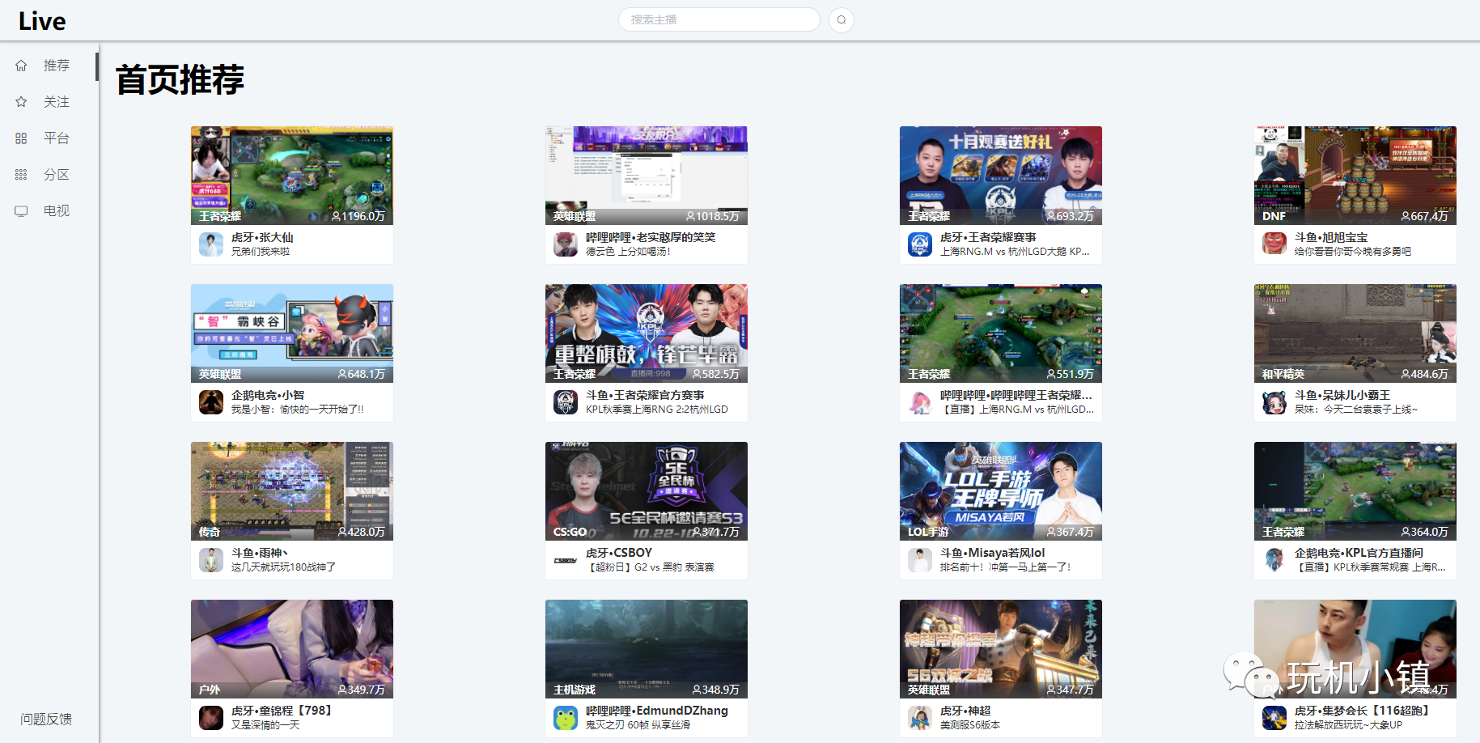Click the 虎牙•集梦会长 avatar icon
The height and width of the screenshot is (743, 1480).
(x=1274, y=718)
